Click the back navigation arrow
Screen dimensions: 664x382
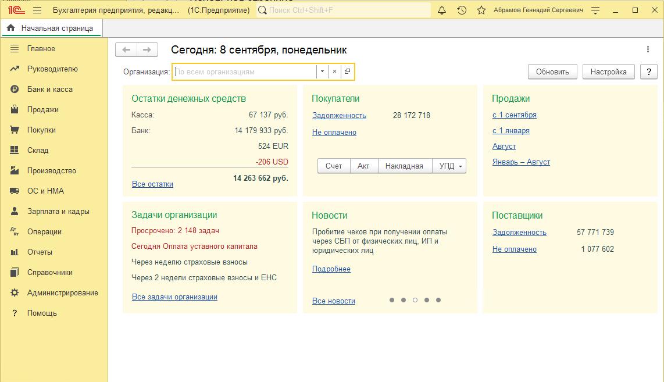126,50
